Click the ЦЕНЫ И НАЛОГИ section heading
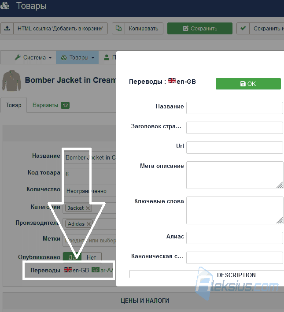 [x=145, y=301]
